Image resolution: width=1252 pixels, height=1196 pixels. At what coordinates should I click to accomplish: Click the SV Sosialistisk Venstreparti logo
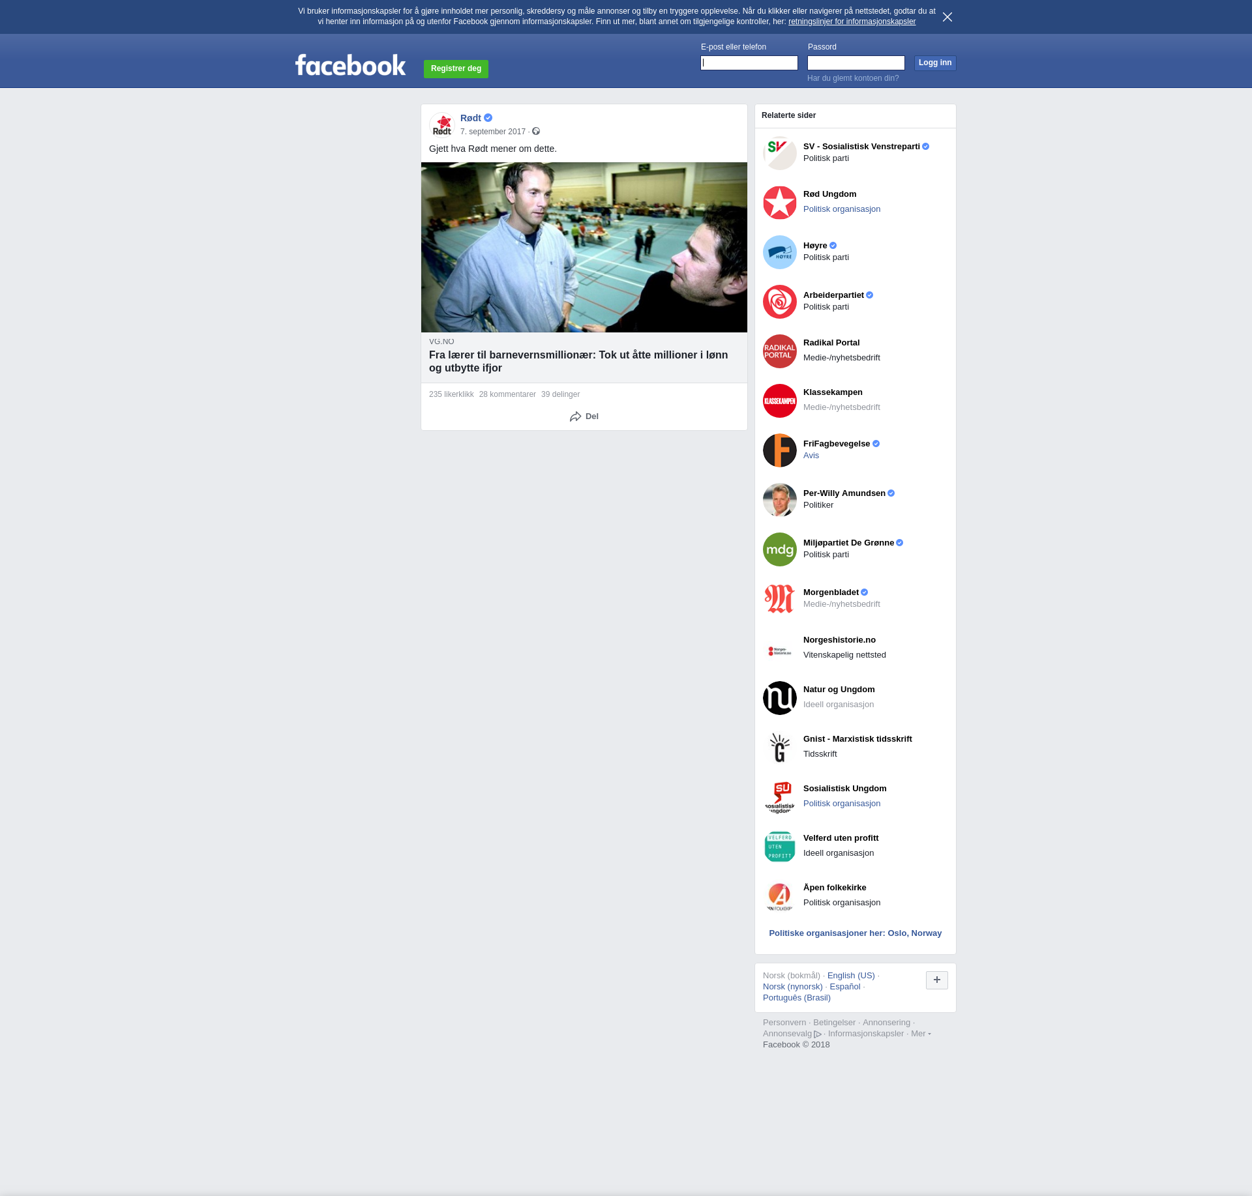click(x=780, y=153)
